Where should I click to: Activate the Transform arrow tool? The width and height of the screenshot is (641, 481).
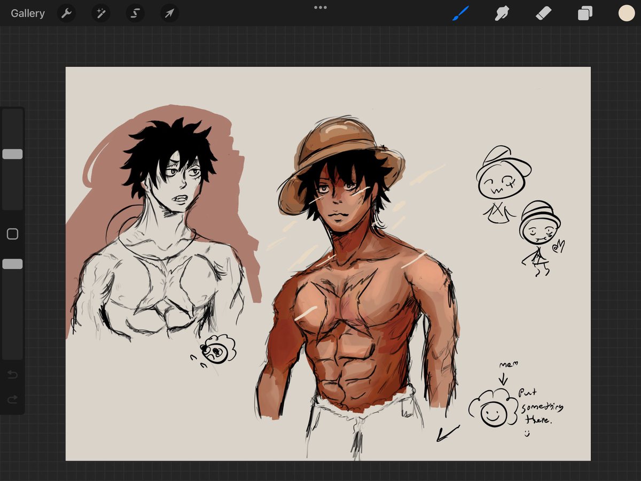(x=169, y=13)
